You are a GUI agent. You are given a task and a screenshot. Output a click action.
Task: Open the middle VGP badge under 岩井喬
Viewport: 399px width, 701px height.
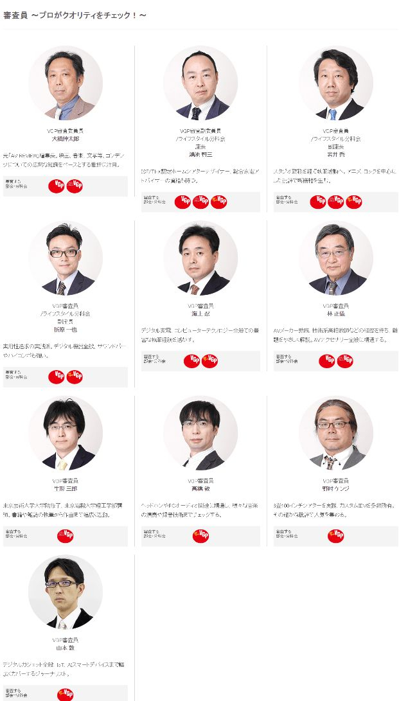(x=336, y=202)
